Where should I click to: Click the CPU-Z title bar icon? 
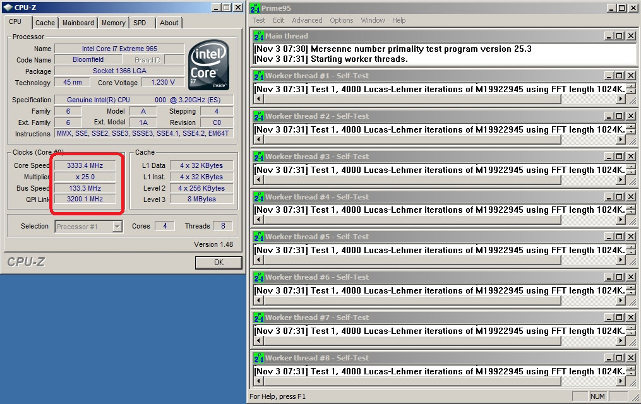pos(8,8)
